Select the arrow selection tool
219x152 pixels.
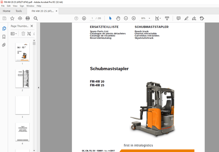(x=110, y=18)
